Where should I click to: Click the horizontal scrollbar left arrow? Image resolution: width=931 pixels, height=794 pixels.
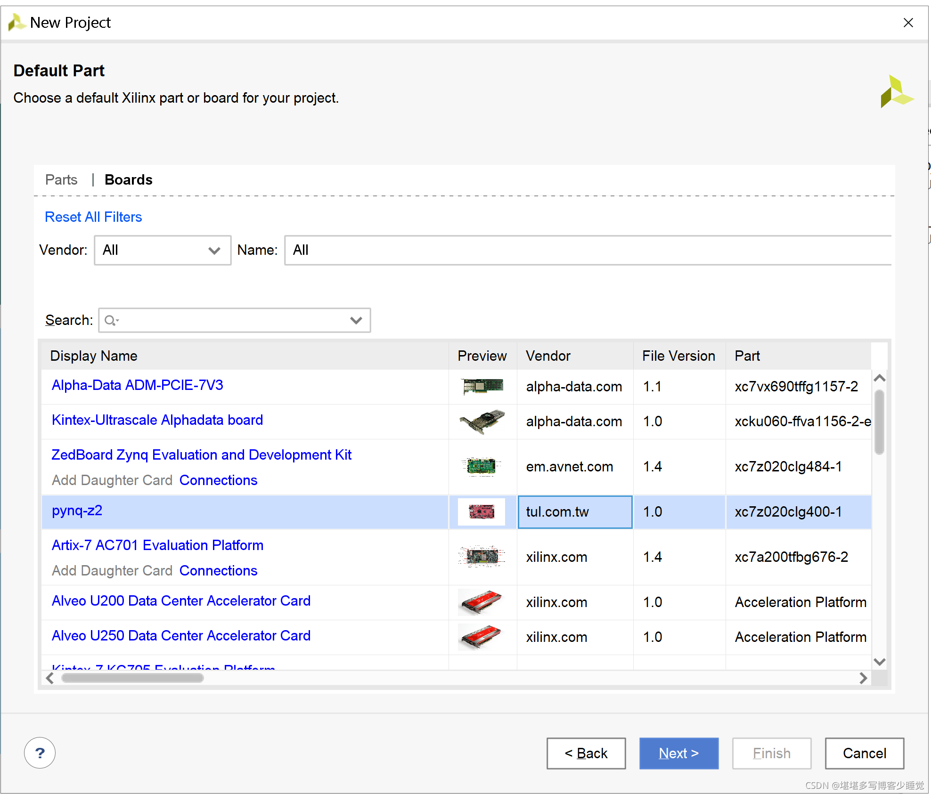click(x=50, y=678)
